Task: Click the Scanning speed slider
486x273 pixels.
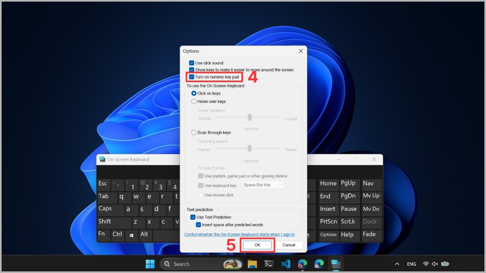Action: [248, 149]
